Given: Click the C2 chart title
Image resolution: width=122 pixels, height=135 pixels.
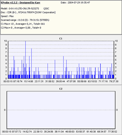Looking at the screenshot, I should pos(61,89).
